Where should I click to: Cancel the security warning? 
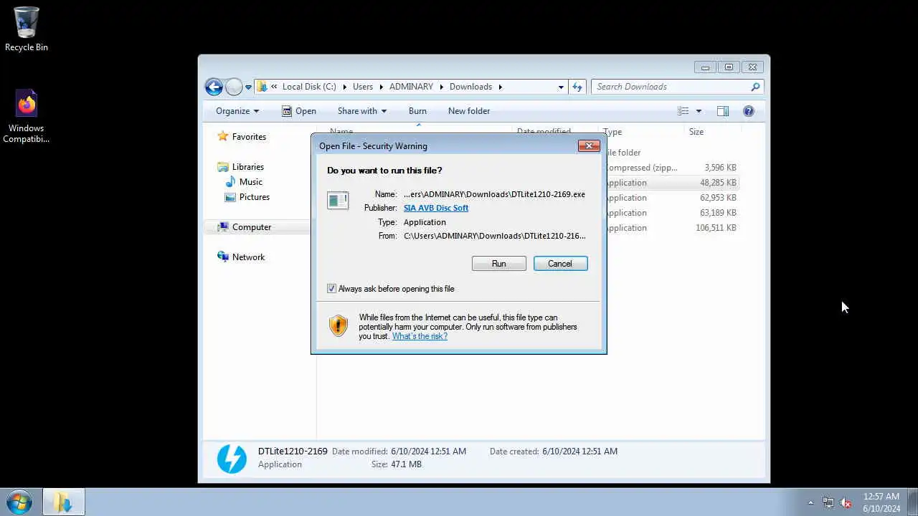560,264
